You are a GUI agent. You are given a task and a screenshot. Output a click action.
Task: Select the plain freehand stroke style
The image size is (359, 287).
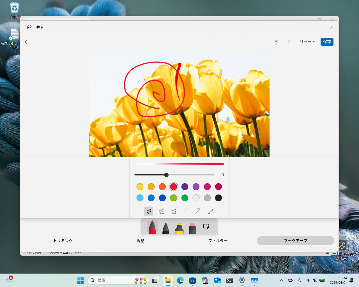[x=148, y=211]
